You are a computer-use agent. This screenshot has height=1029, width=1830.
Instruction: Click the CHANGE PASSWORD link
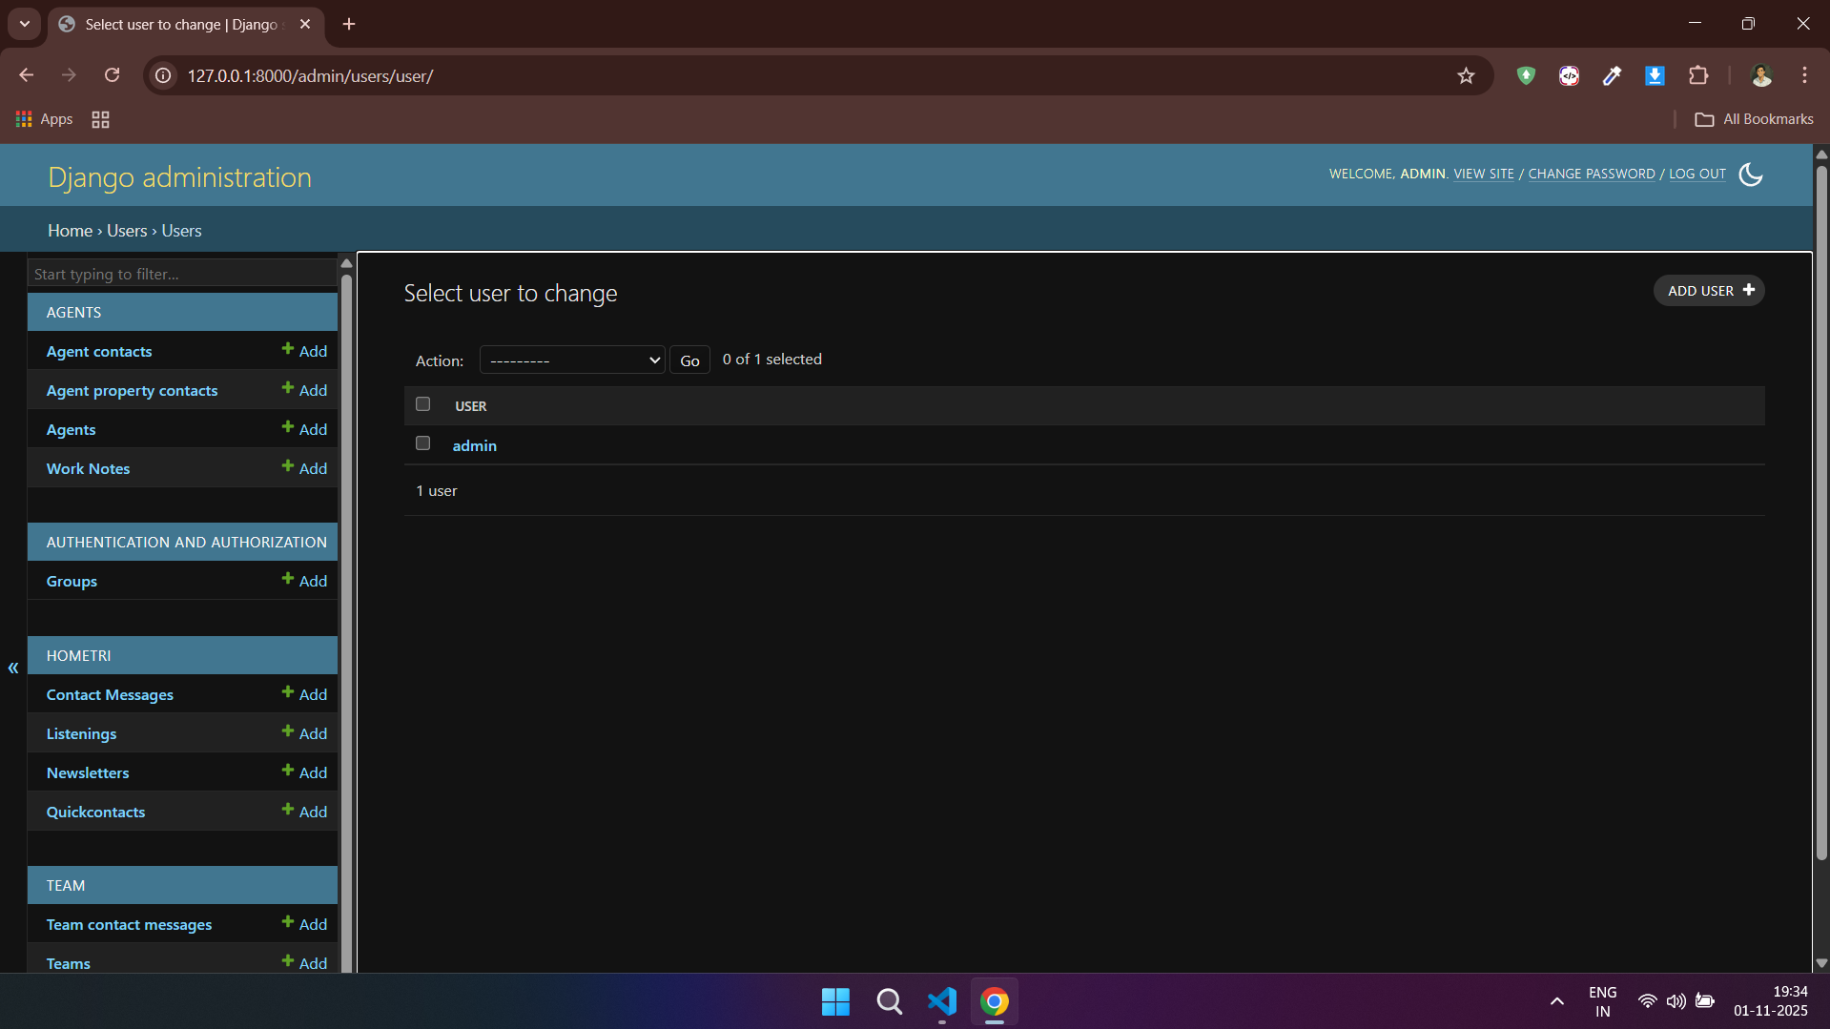point(1591,174)
